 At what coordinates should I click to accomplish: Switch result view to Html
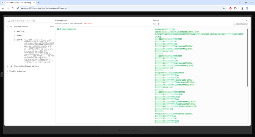point(238,24)
